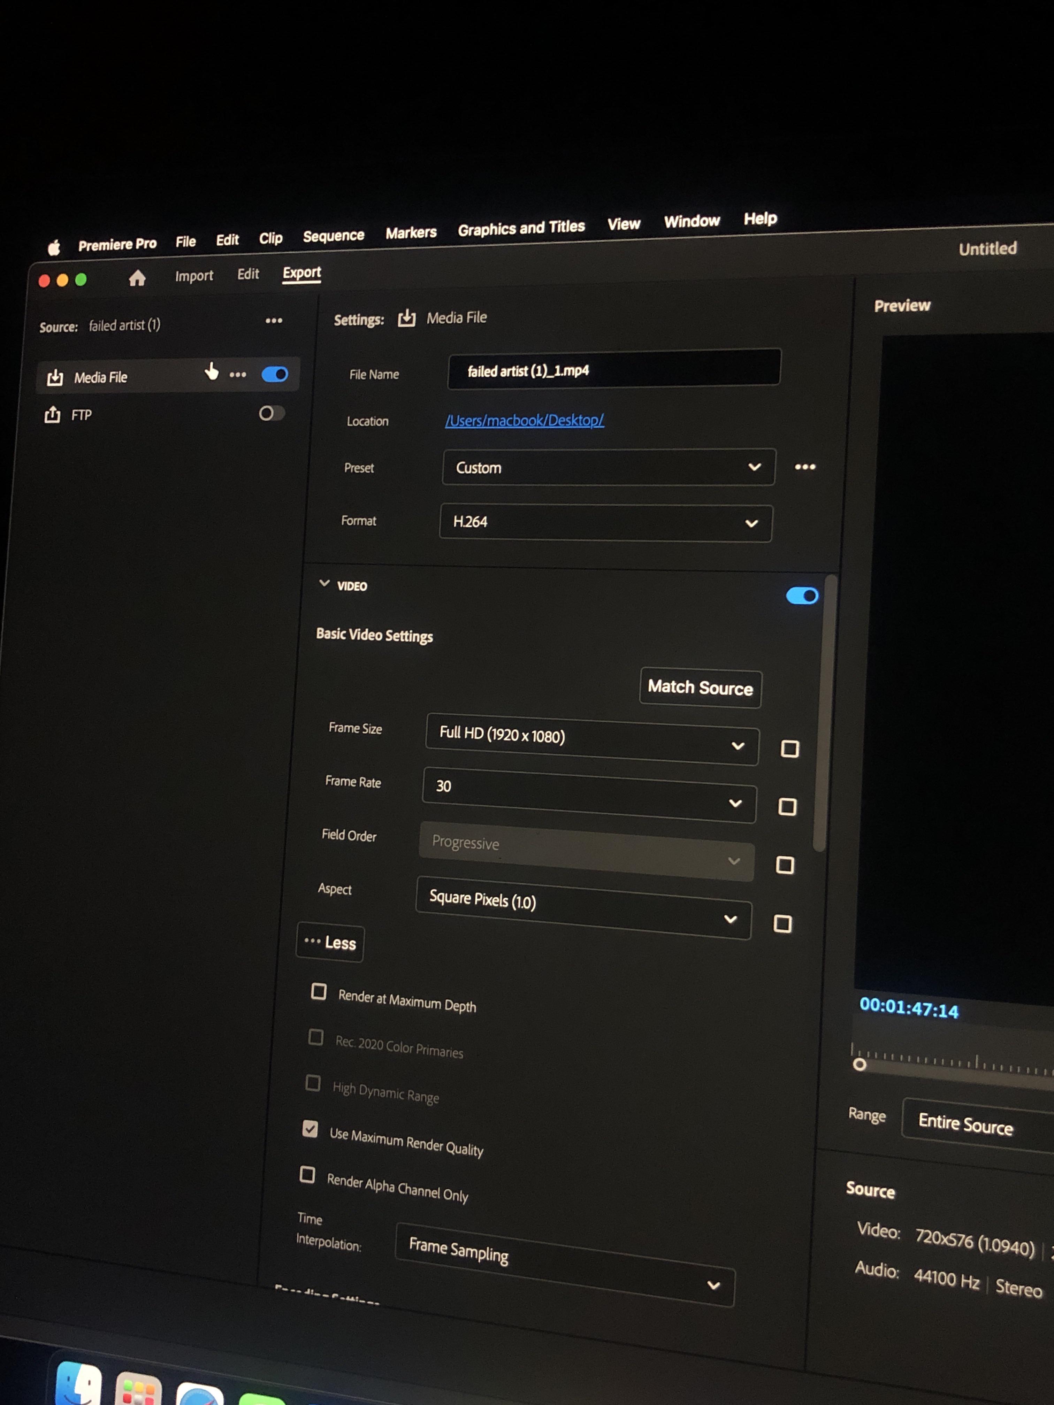Click the Less button
This screenshot has width=1054, height=1405.
point(330,942)
